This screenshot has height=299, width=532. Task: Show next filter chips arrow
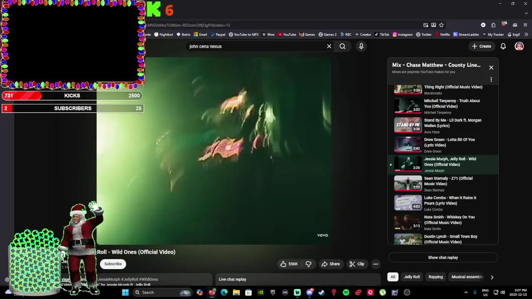tap(492, 277)
